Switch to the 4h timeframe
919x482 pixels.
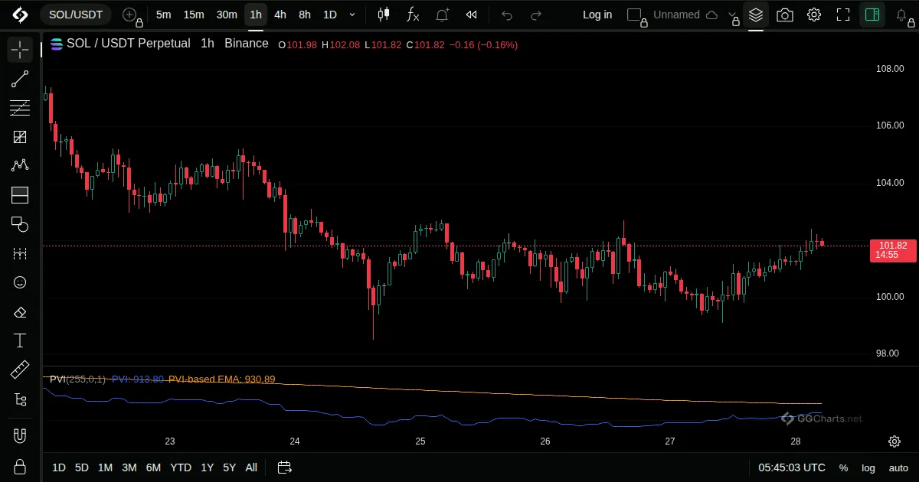coord(280,15)
